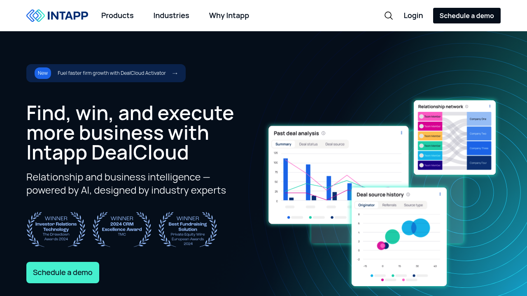Click the info icon on Deal source history
527x296 pixels.
tap(408, 194)
